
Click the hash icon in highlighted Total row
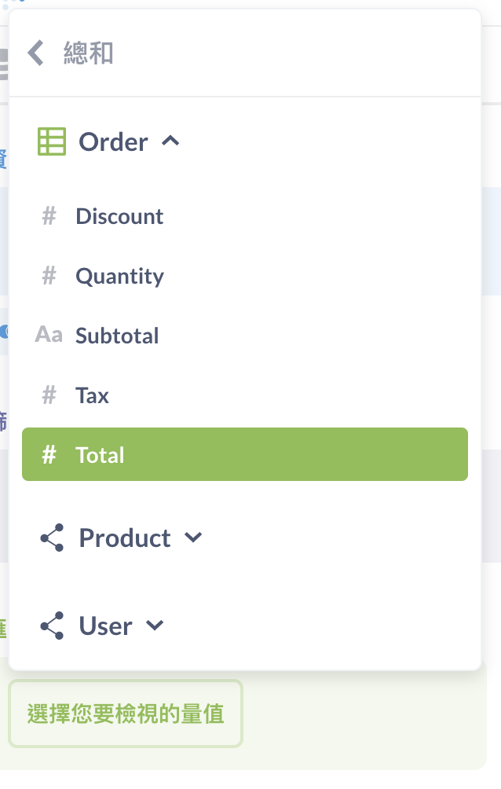(x=49, y=455)
